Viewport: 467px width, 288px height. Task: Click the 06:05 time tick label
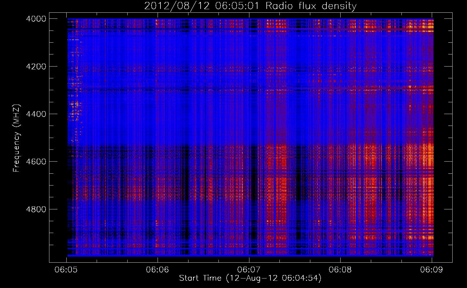point(66,270)
